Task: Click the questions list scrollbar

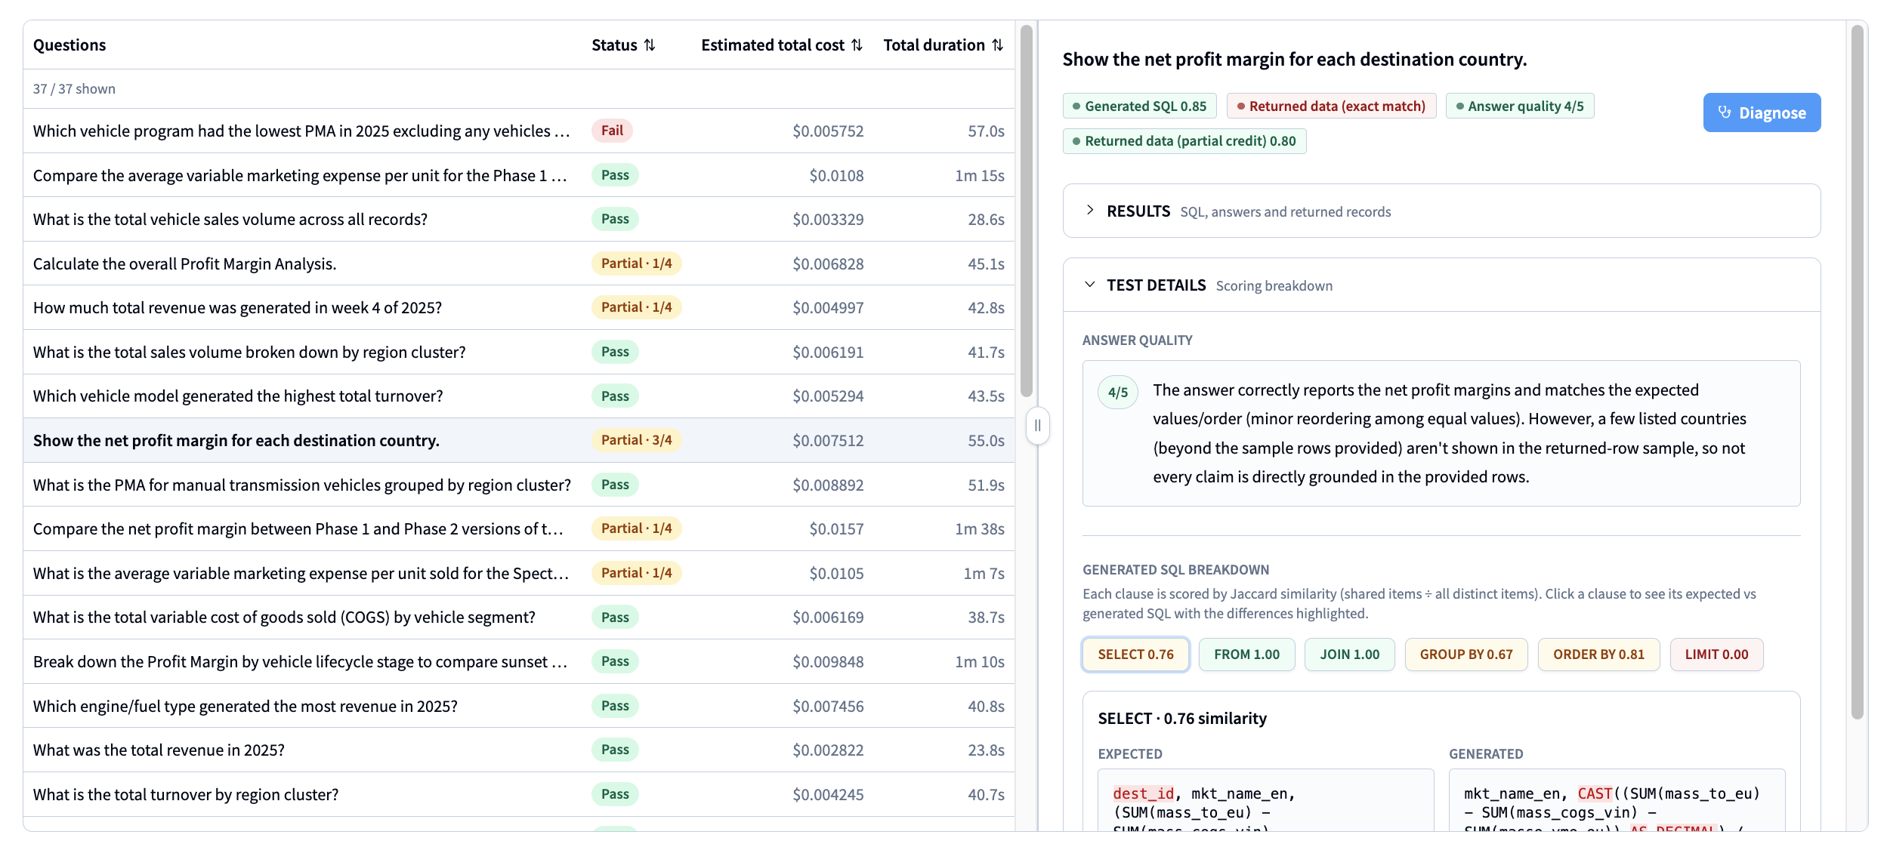Action: pyautogui.click(x=1026, y=211)
